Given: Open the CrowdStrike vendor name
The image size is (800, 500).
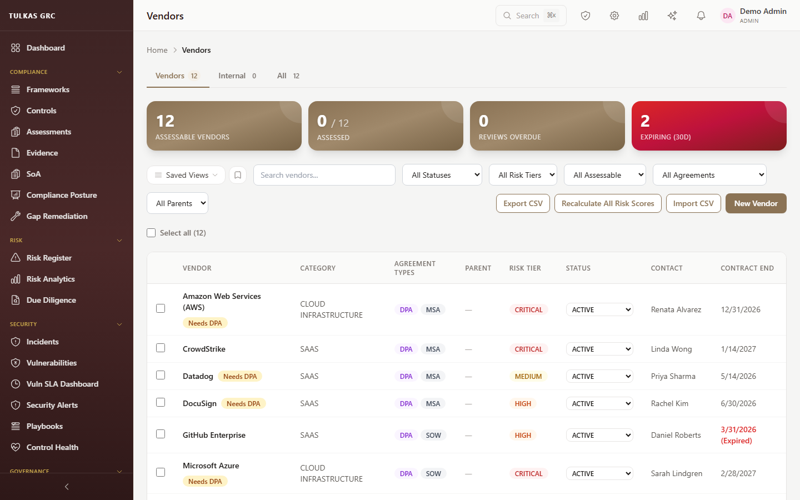Looking at the screenshot, I should [x=204, y=349].
